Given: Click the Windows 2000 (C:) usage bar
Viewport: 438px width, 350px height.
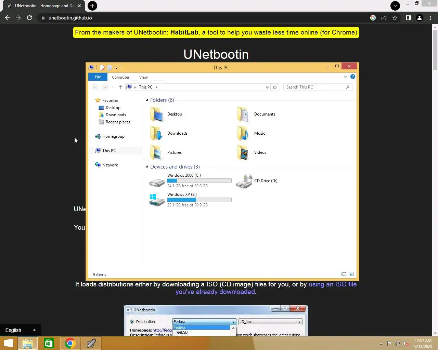Looking at the screenshot, I should pos(199,181).
